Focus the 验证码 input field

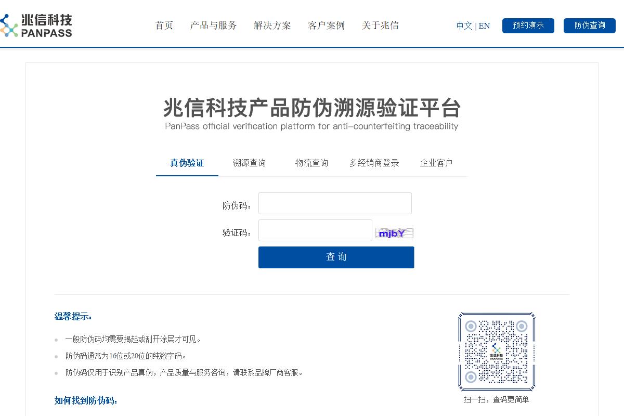315,230
